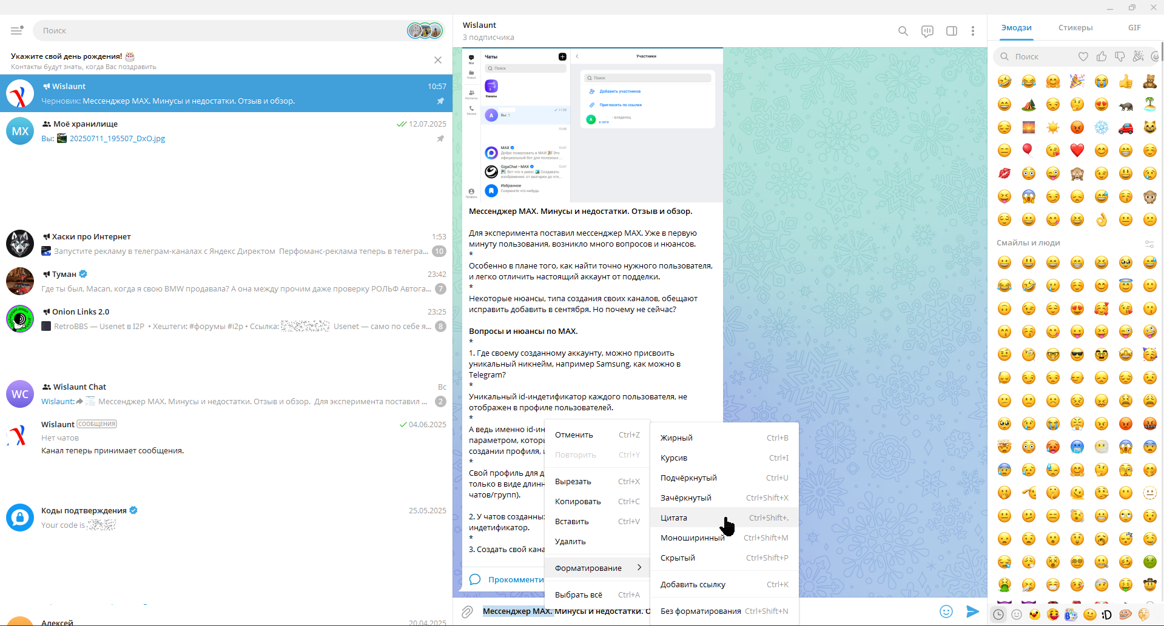Screen dimensions: 1164x626
Task: Click the blue send message arrow
Action: [x=972, y=611]
